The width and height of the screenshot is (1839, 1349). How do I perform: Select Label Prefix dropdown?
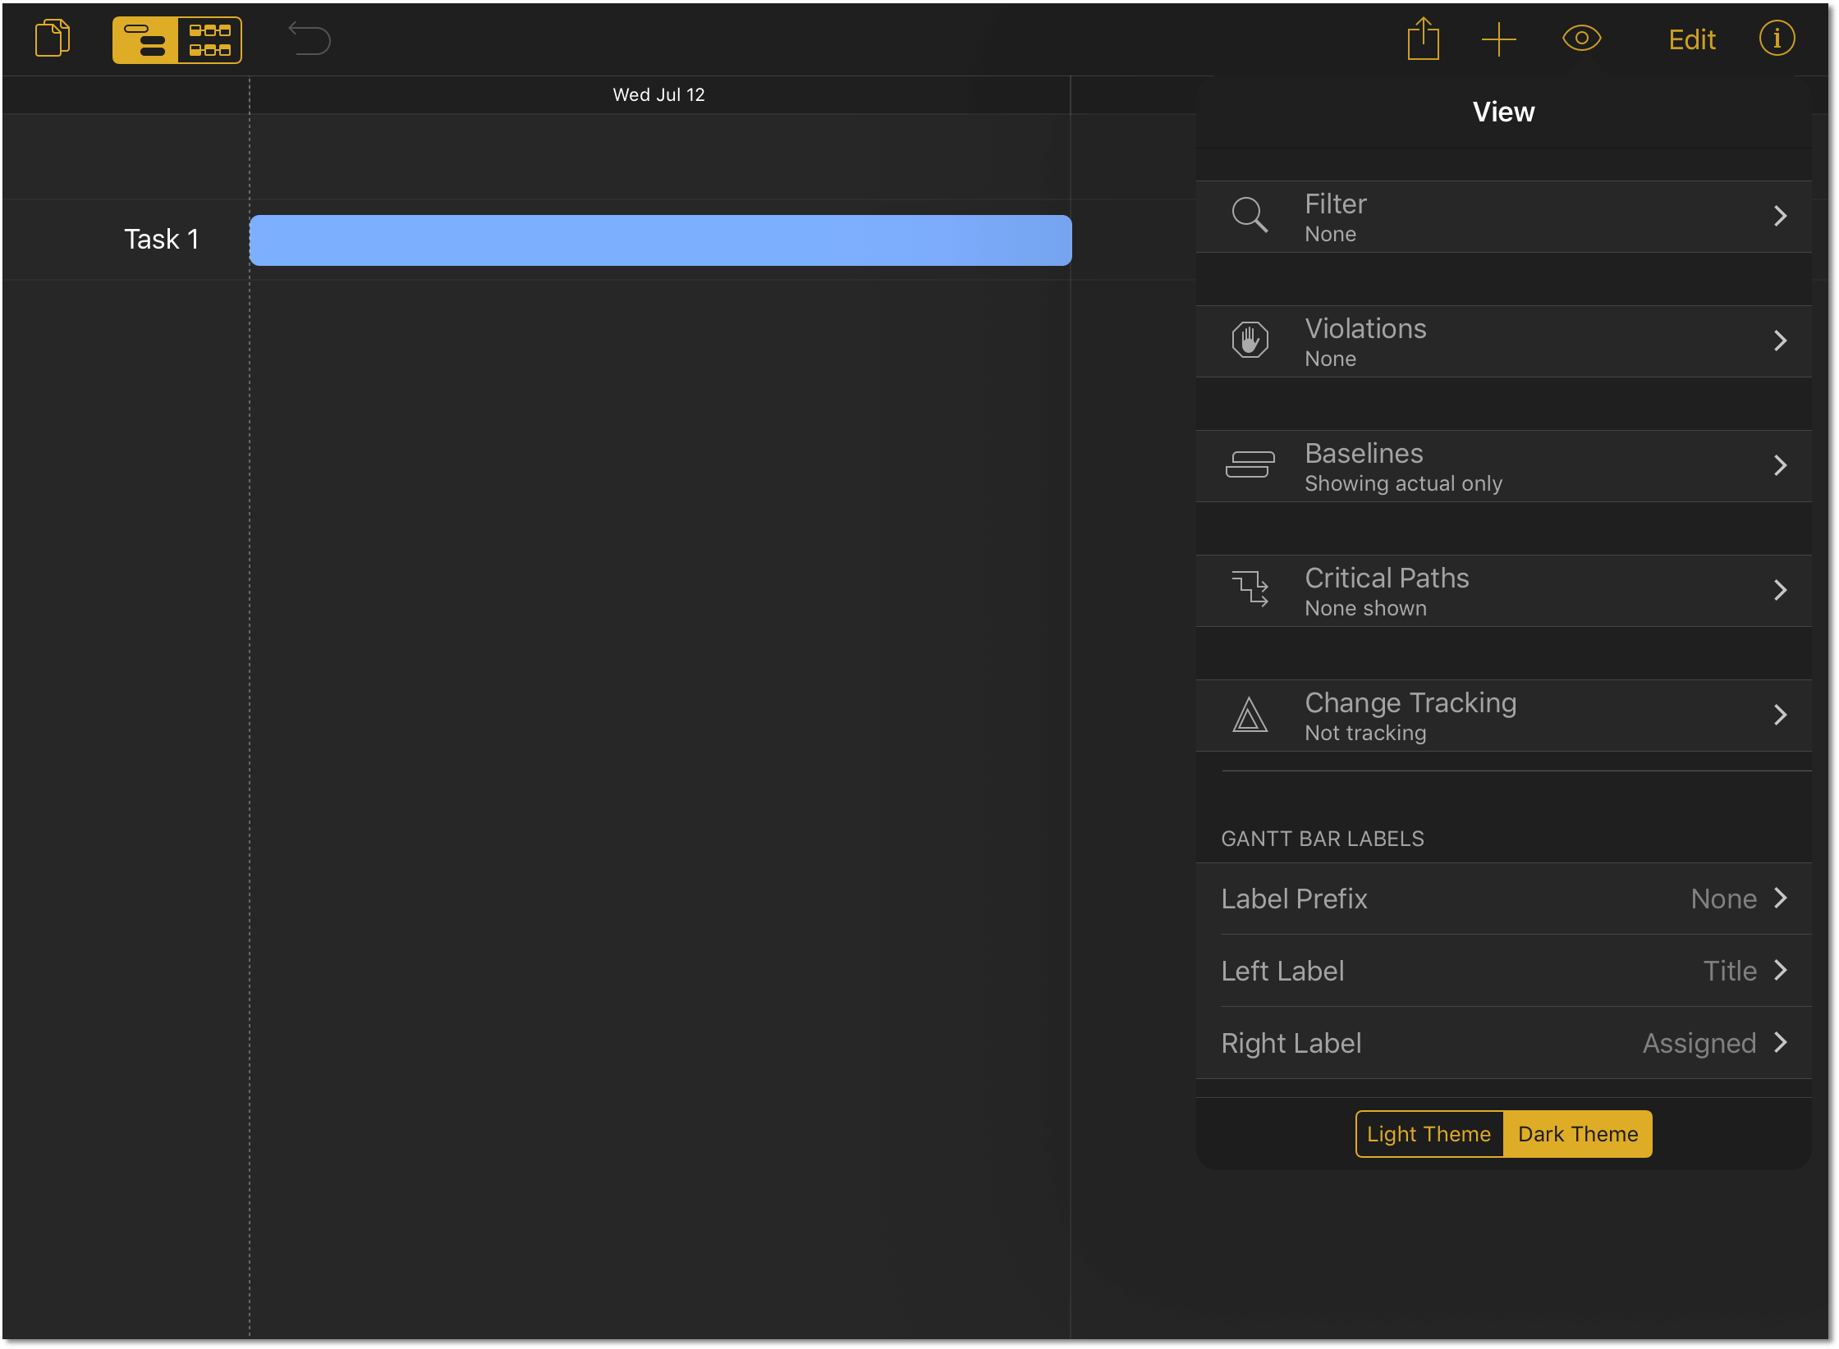(x=1507, y=899)
